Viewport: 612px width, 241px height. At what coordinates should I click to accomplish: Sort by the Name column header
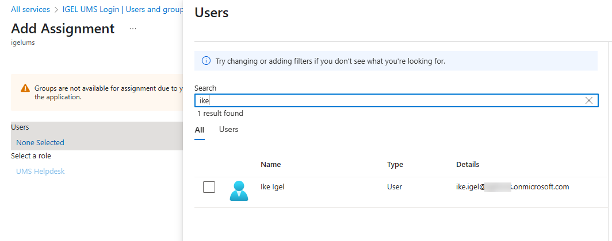click(270, 165)
